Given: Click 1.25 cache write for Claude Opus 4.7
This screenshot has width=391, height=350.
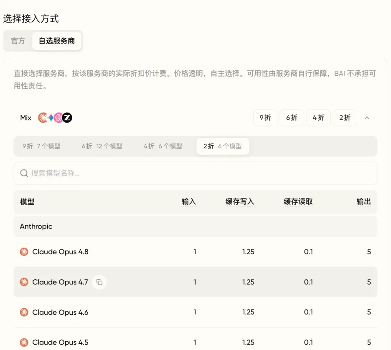Looking at the screenshot, I should pyautogui.click(x=248, y=282).
